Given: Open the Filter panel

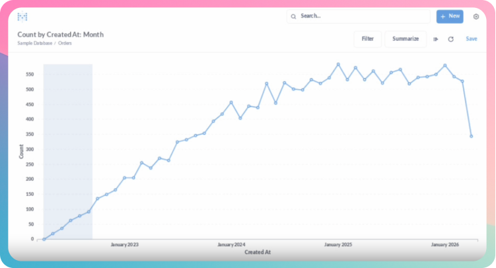Looking at the screenshot, I should click(x=368, y=39).
